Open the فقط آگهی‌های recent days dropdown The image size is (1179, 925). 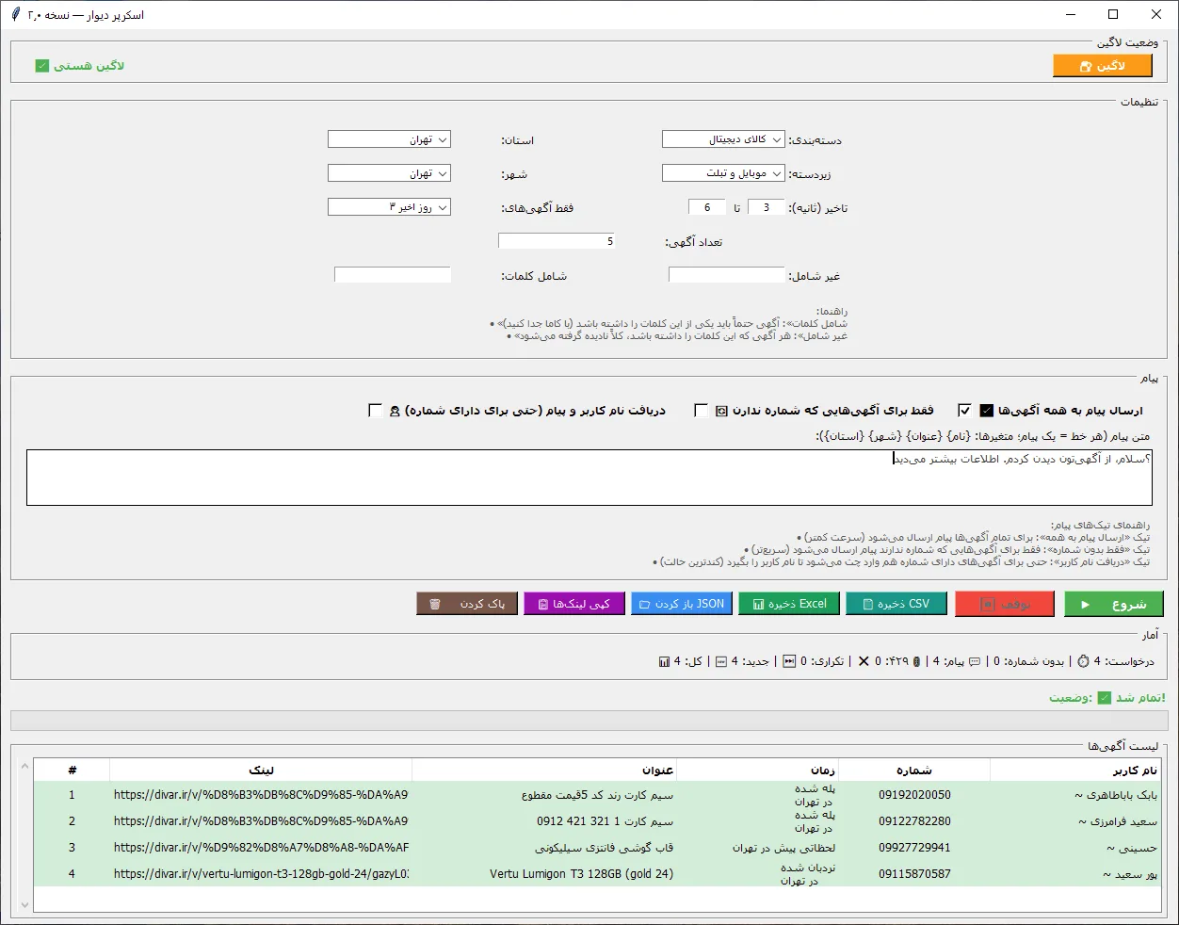(389, 207)
